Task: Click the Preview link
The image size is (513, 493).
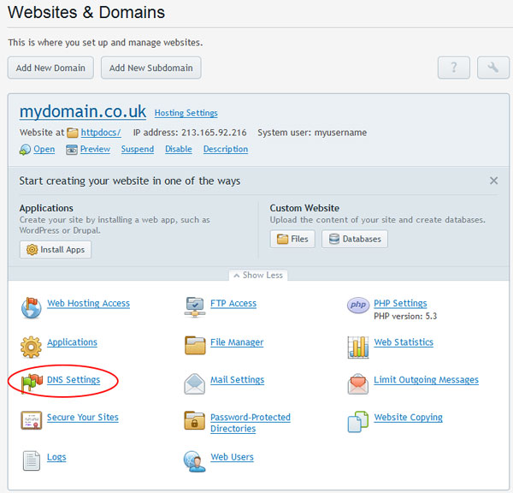Action: point(95,150)
